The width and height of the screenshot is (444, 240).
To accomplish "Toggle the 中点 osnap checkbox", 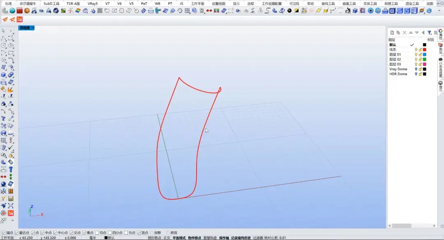I will tap(42, 233).
